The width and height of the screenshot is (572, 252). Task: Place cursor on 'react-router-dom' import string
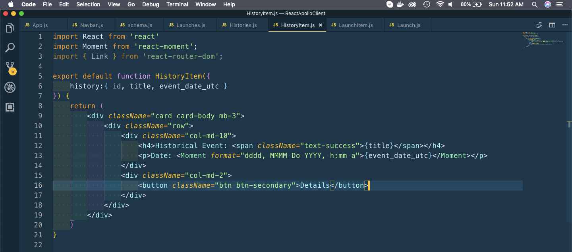pos(181,56)
